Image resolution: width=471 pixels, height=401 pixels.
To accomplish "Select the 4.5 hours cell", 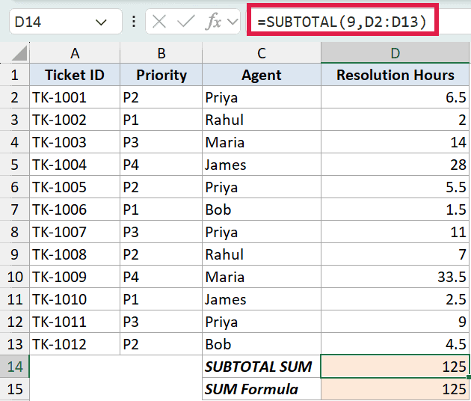I will (x=395, y=344).
